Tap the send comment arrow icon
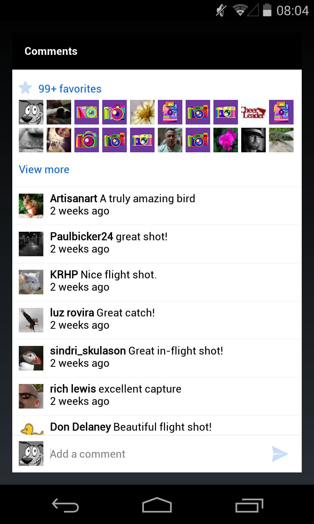Screen dimensions: 314x524 click(280, 454)
